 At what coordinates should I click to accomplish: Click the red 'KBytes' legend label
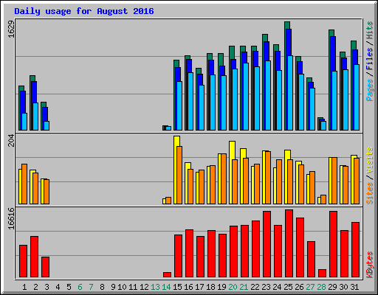[370, 265]
